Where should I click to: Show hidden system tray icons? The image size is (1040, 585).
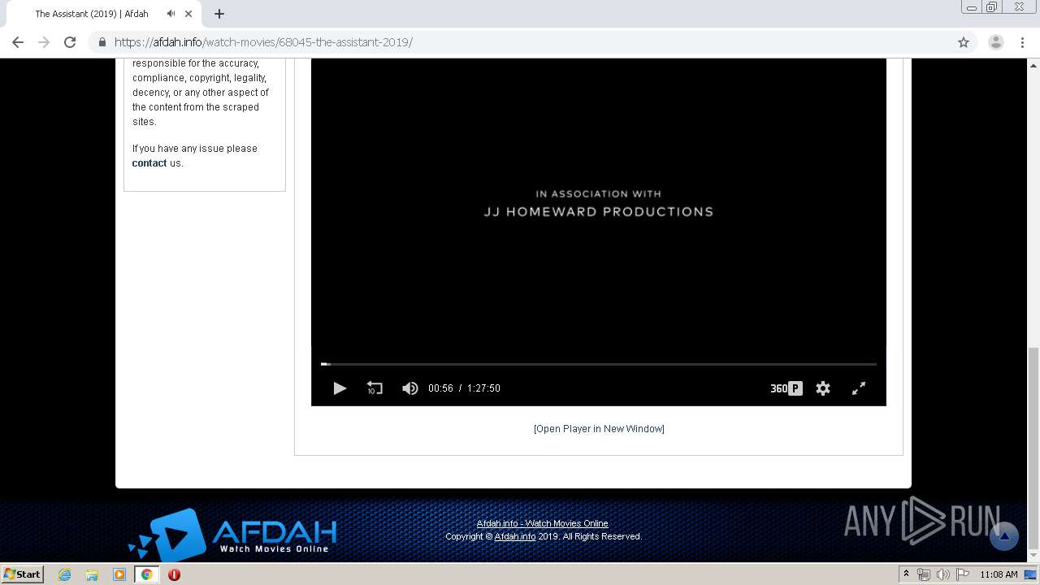907,574
